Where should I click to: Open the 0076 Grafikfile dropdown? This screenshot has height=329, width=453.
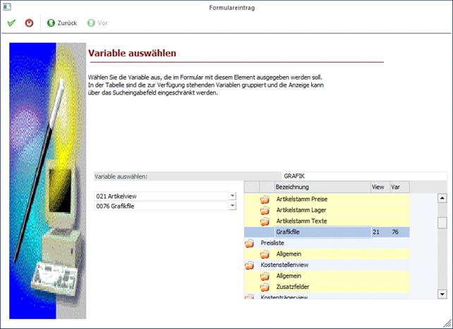point(232,206)
